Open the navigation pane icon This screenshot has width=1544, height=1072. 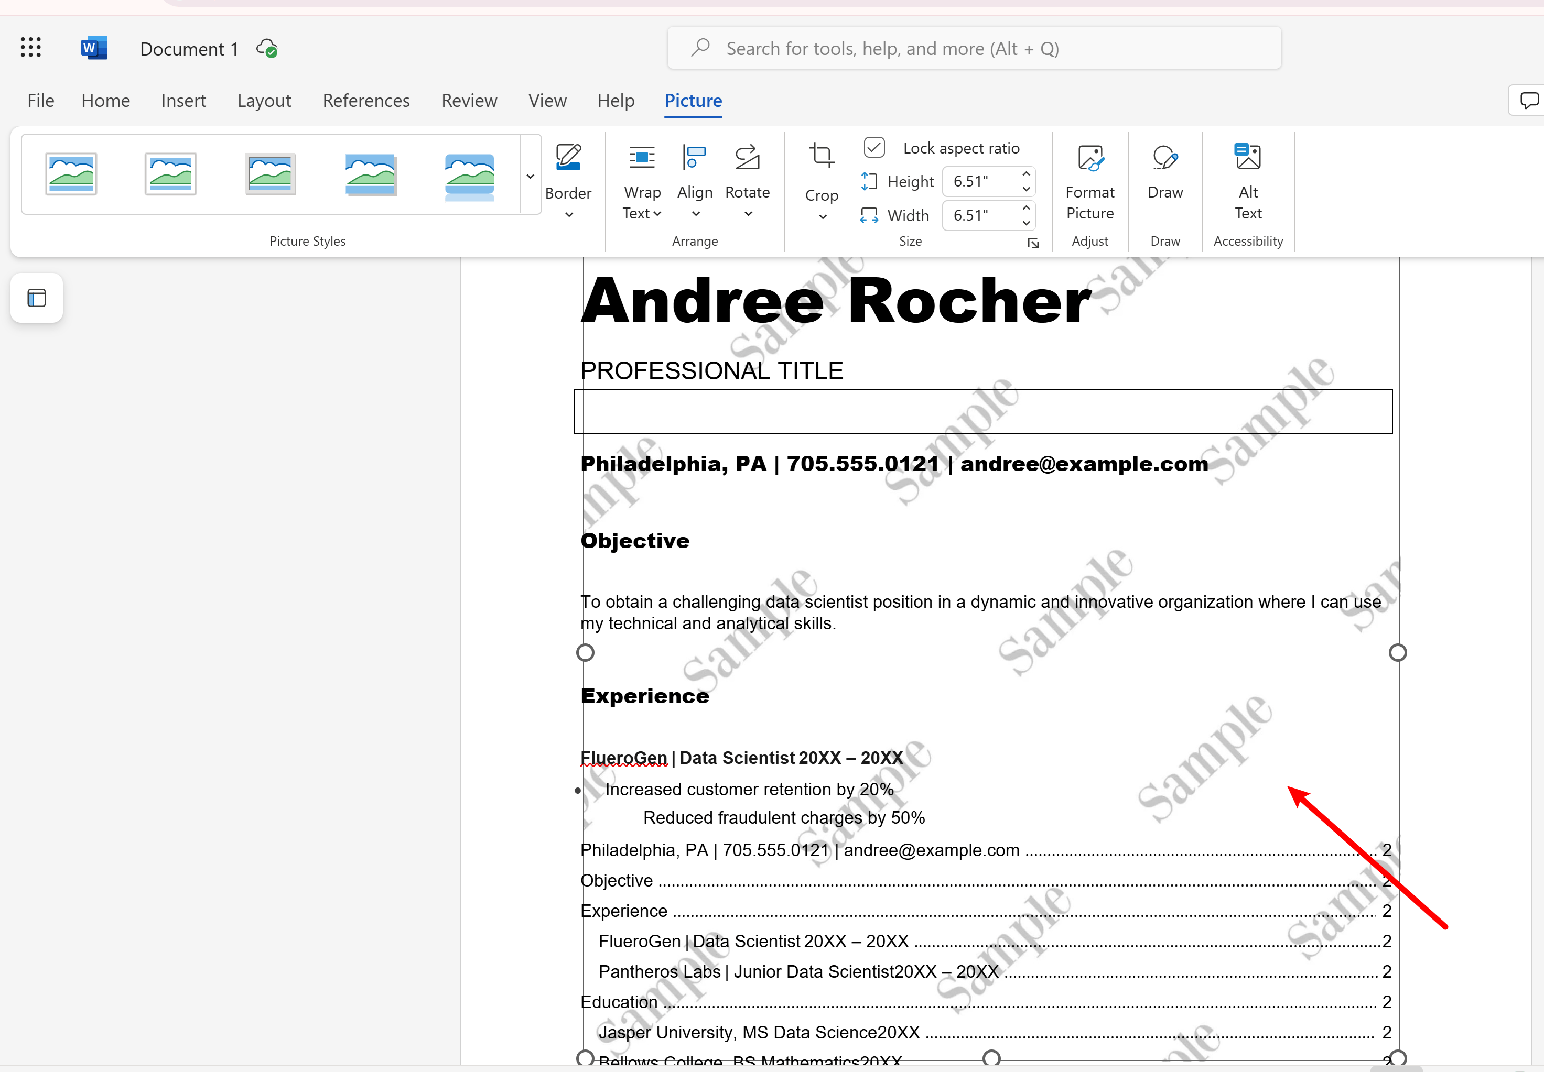click(x=37, y=298)
